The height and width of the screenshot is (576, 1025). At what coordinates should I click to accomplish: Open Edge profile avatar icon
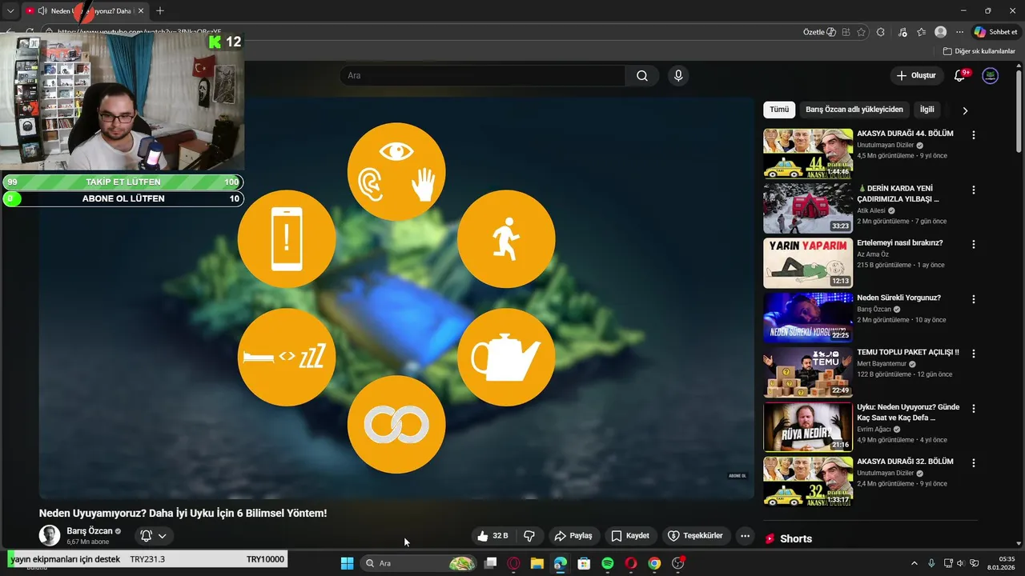point(941,32)
